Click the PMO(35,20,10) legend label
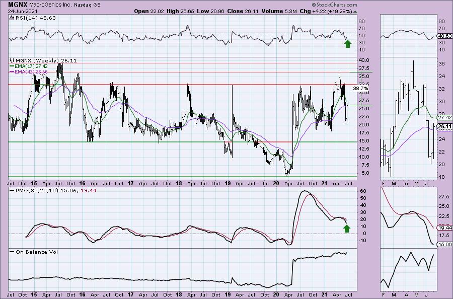Screen dimensions: 453x299 38,190
